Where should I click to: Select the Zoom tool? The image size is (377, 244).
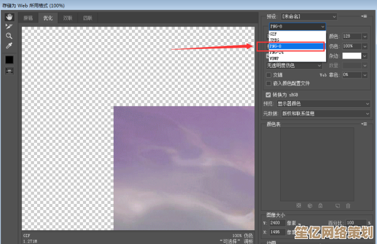pos(9,36)
